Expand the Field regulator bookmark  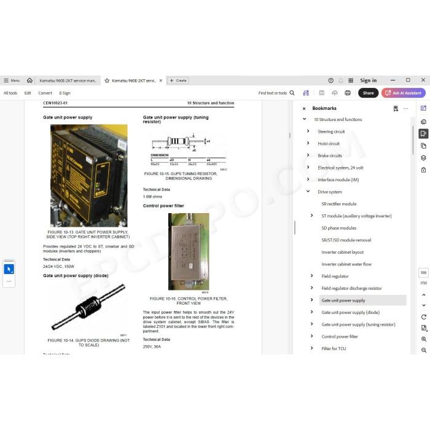pos(312,276)
